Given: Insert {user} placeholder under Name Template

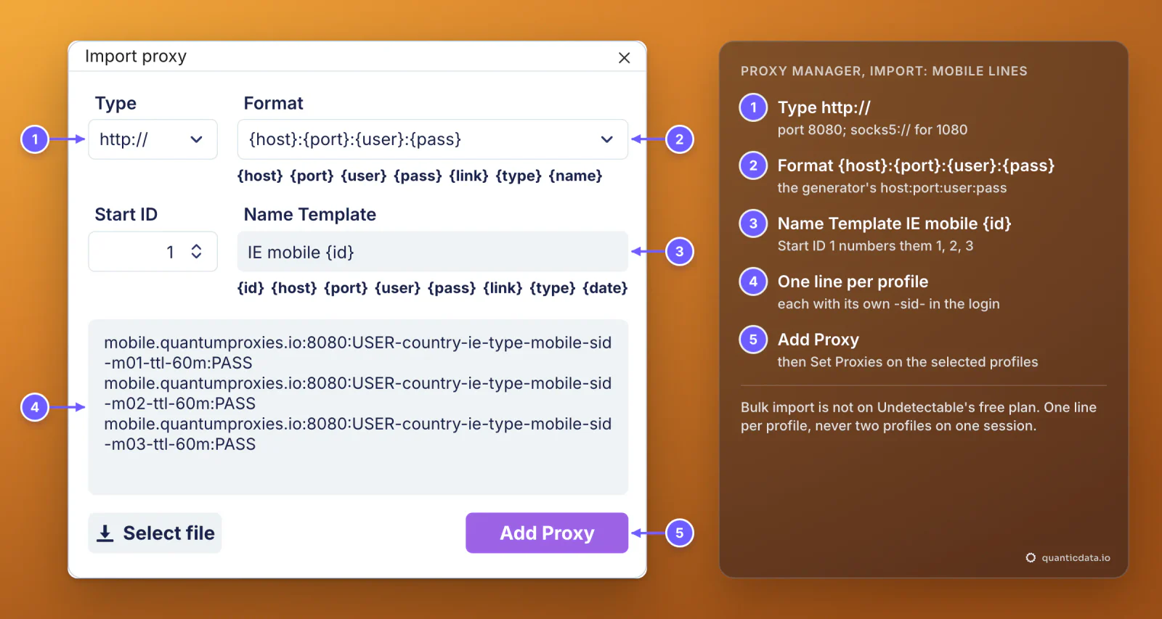Looking at the screenshot, I should point(398,288).
